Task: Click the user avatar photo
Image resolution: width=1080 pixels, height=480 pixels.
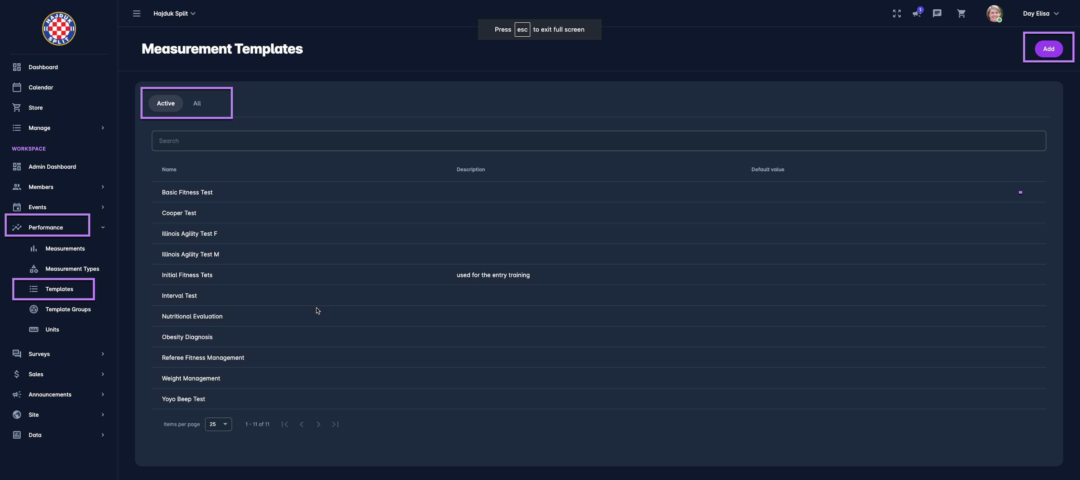Action: (x=994, y=13)
